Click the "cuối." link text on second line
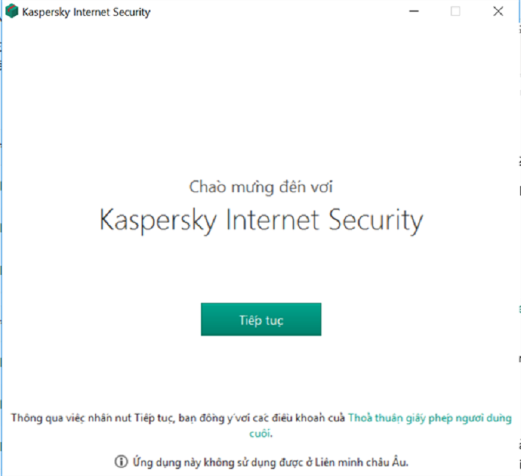Image resolution: width=521 pixels, height=476 pixels. tap(260, 433)
